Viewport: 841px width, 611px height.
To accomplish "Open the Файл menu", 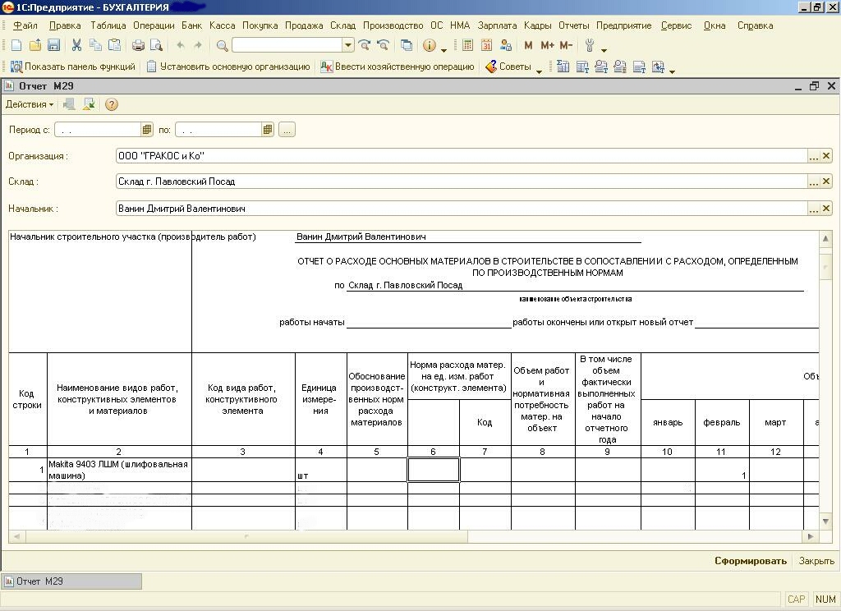I will (x=25, y=25).
